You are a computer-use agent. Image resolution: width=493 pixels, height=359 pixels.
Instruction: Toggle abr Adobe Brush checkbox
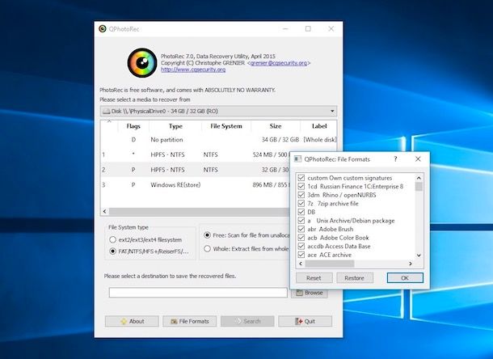(301, 229)
